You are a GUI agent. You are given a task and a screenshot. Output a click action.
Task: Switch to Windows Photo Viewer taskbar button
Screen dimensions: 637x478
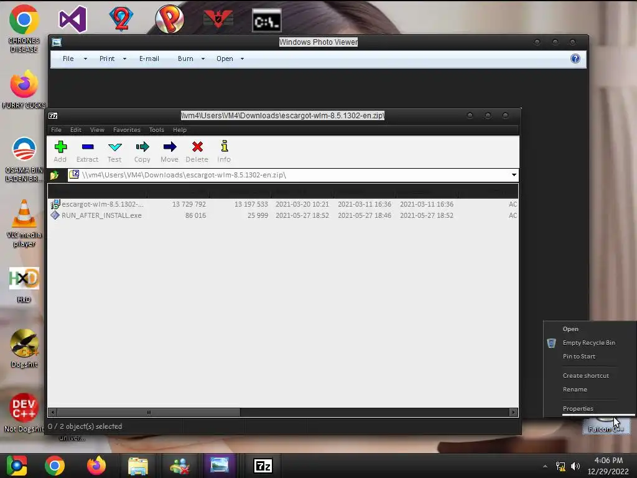[x=220, y=466]
